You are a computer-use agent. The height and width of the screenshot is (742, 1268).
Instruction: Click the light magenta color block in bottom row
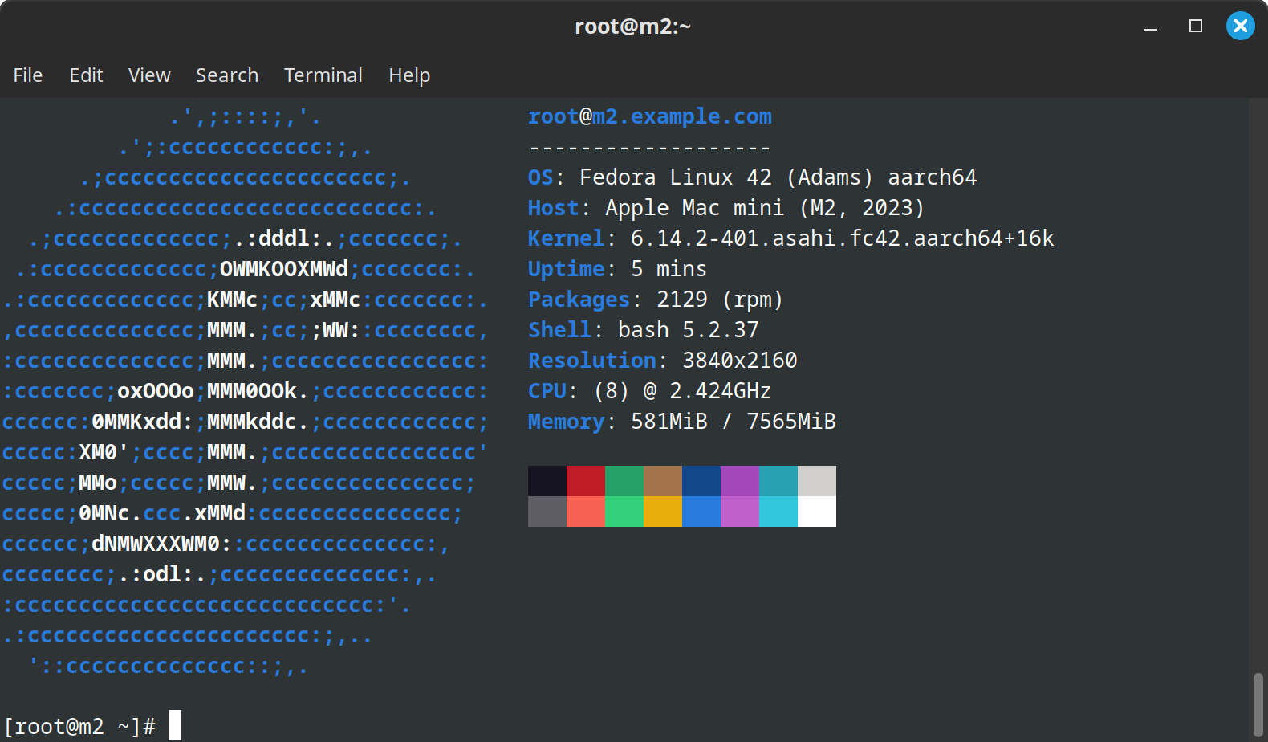[x=740, y=512]
